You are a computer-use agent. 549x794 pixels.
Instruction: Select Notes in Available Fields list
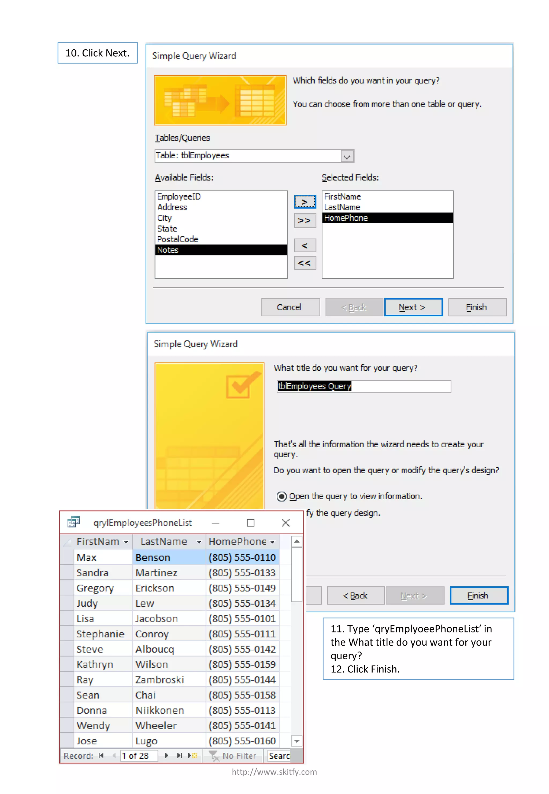point(221,250)
